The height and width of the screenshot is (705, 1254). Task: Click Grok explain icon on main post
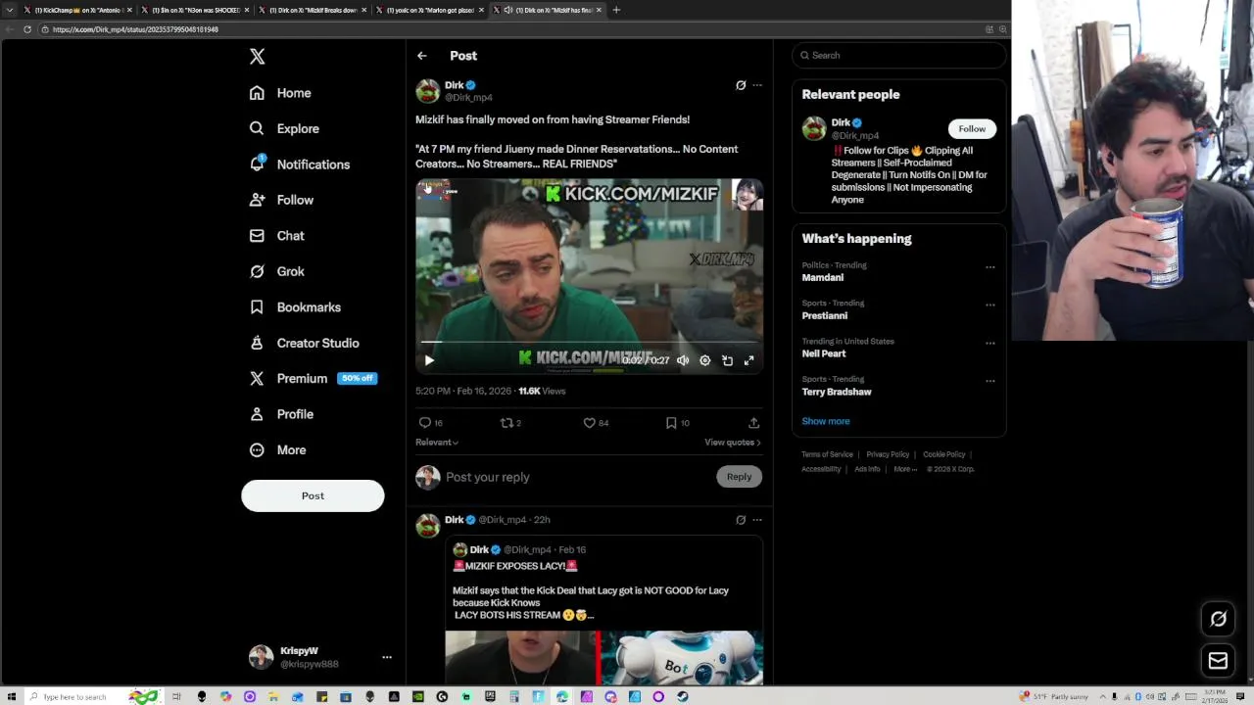(x=741, y=85)
